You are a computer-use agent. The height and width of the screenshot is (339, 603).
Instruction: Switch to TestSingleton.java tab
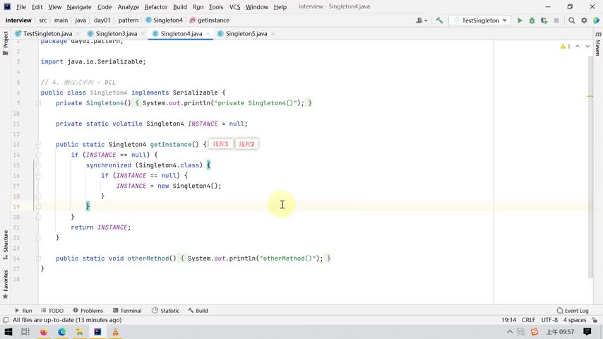click(47, 34)
